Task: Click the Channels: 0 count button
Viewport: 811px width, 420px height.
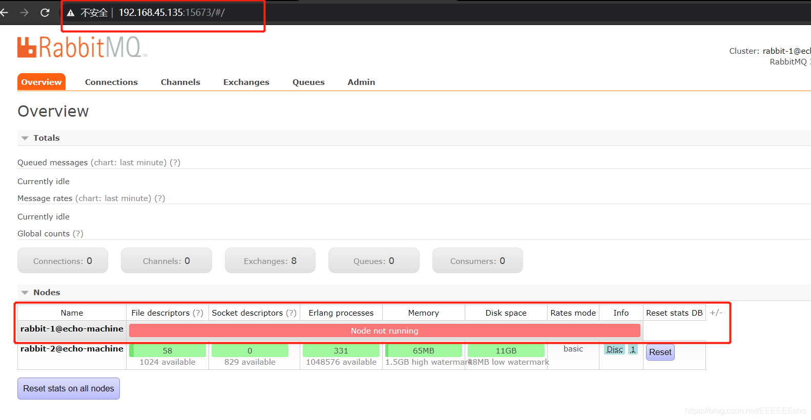Action: [x=167, y=260]
